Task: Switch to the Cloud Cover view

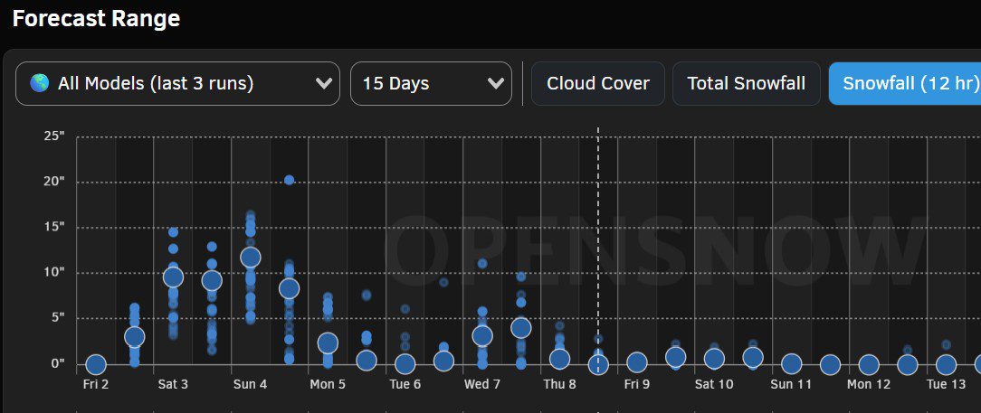Action: tap(597, 84)
